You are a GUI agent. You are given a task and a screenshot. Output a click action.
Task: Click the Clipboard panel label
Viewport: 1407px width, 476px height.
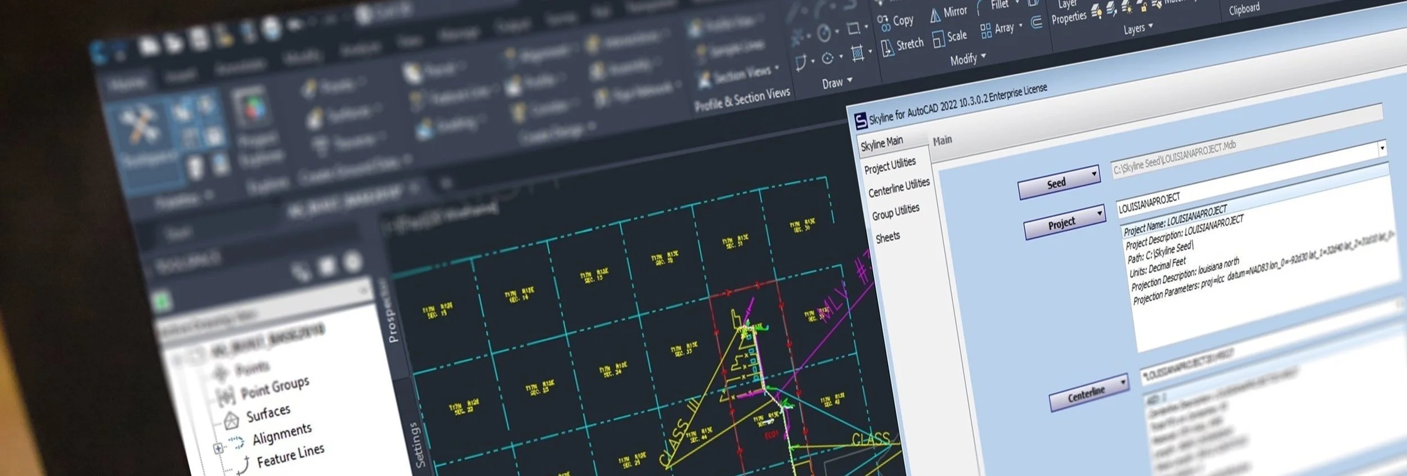point(1244,9)
